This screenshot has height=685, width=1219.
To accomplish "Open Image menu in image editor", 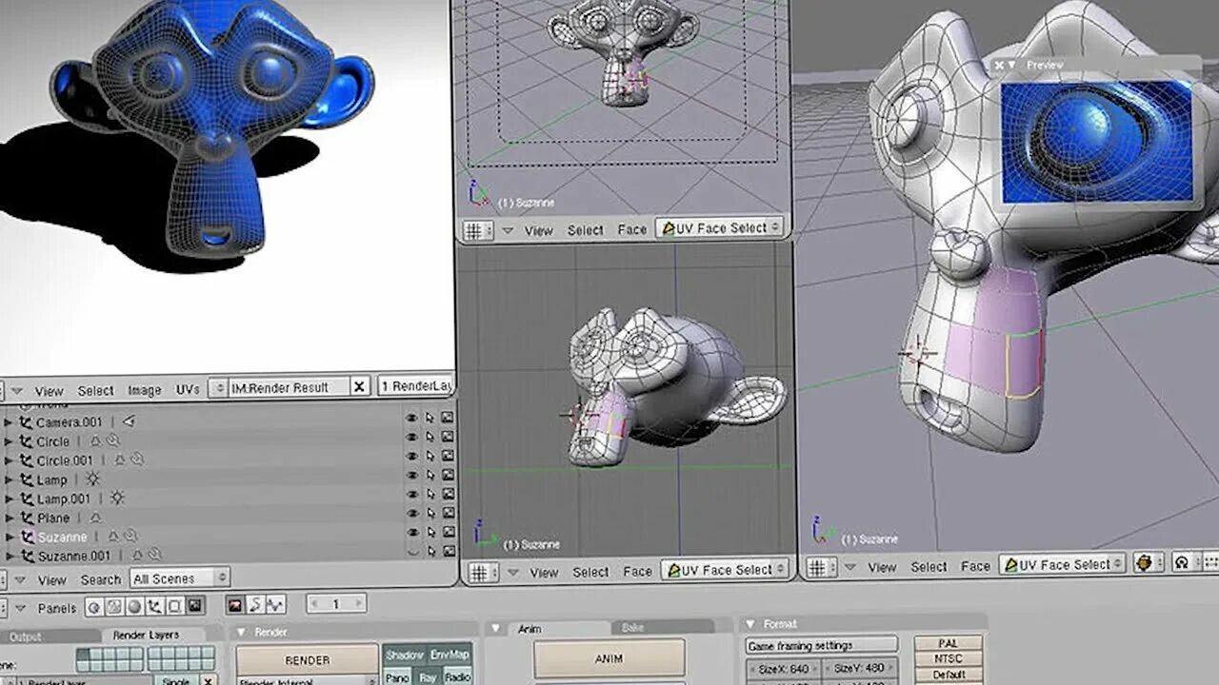I will click(x=145, y=390).
